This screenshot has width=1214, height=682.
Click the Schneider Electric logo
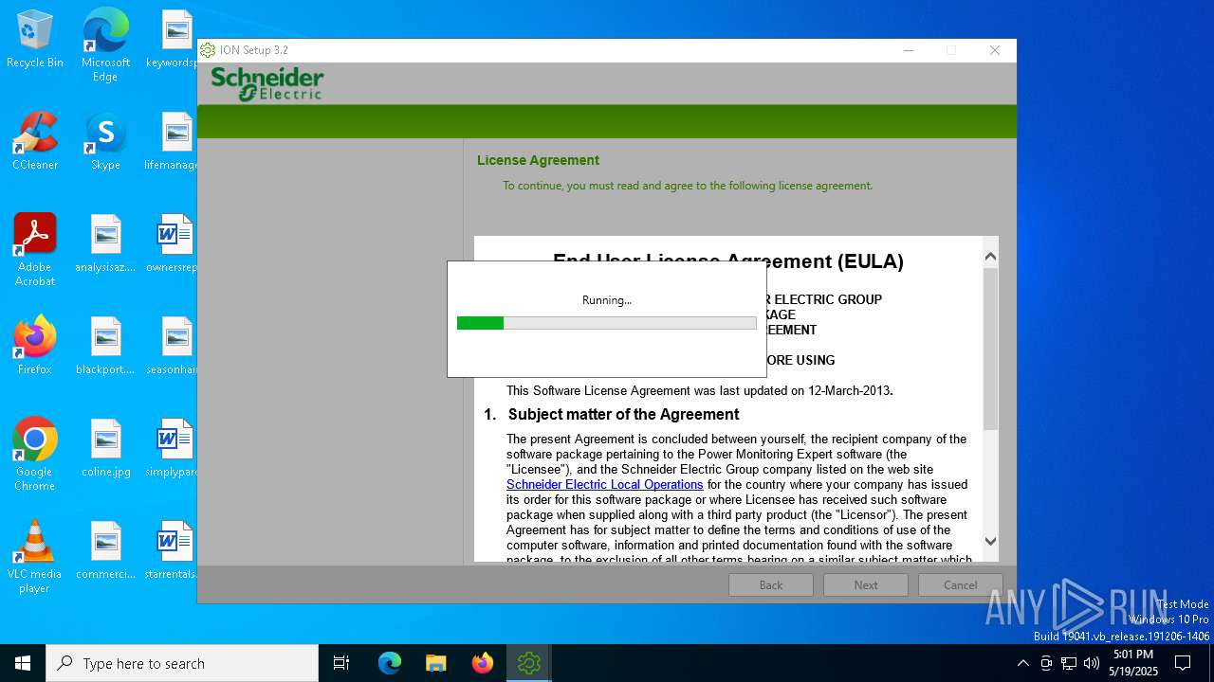pyautogui.click(x=267, y=83)
